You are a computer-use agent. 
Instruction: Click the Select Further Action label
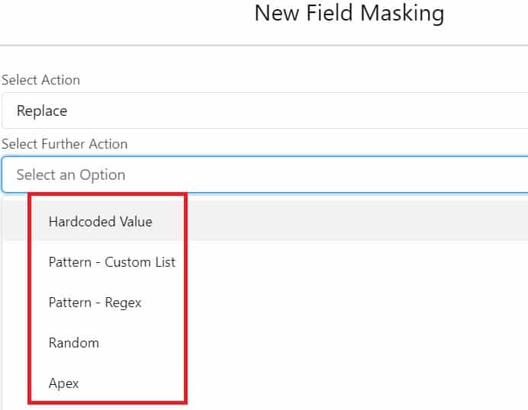(64, 144)
